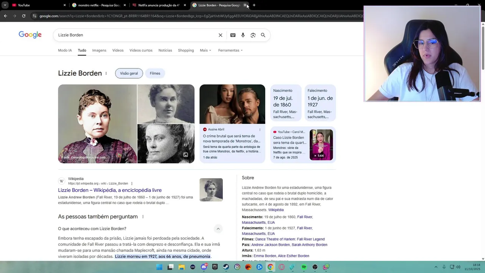
Task: Switch to Notícias results tab
Action: (x=165, y=50)
